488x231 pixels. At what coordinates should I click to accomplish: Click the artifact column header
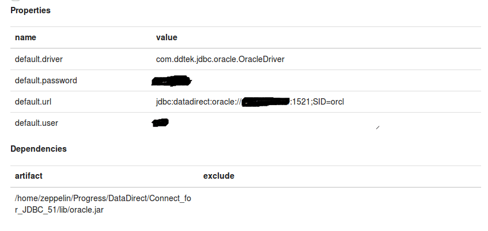[29, 176]
